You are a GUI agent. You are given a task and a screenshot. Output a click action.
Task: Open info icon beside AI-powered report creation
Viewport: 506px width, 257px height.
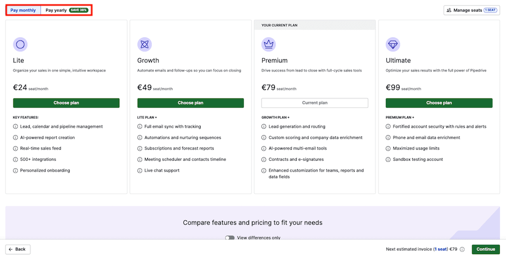pos(15,138)
